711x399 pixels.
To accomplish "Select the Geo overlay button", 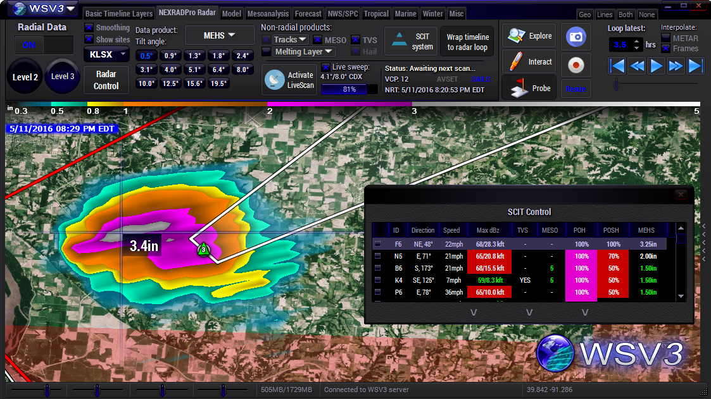I will [x=584, y=15].
